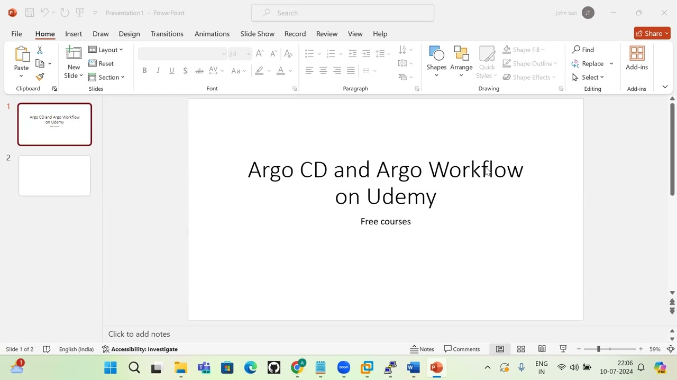Switch to the Transitions tab
Image resolution: width=677 pixels, height=380 pixels.
(x=167, y=34)
